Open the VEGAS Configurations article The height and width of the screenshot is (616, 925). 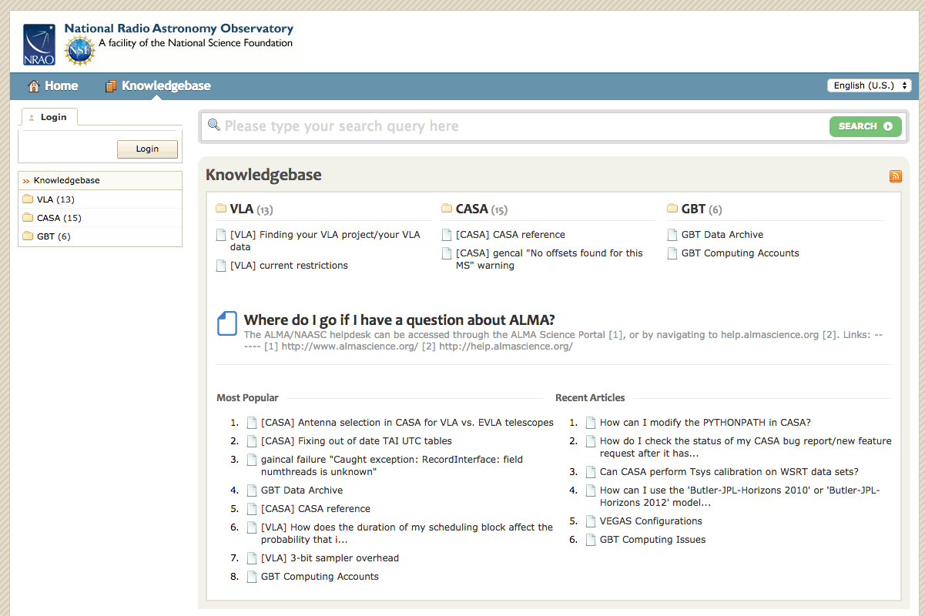click(x=651, y=521)
